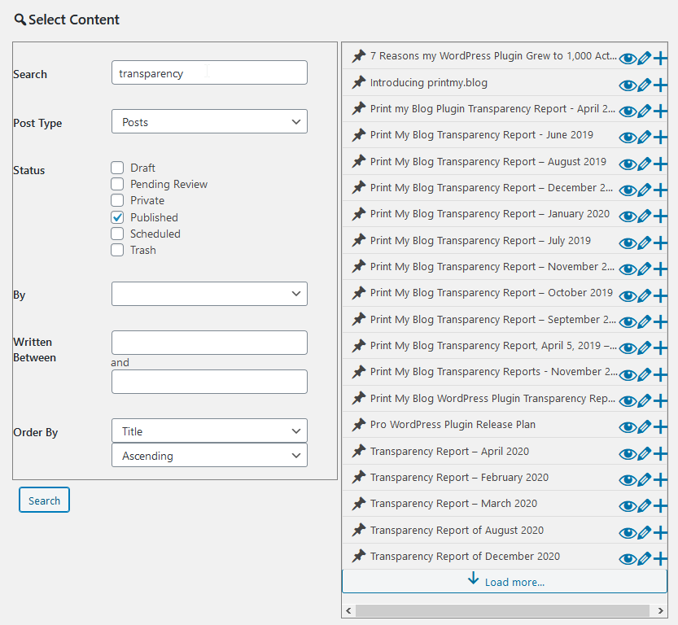Tick the Trash status checkbox
The width and height of the screenshot is (678, 625).
coord(117,250)
